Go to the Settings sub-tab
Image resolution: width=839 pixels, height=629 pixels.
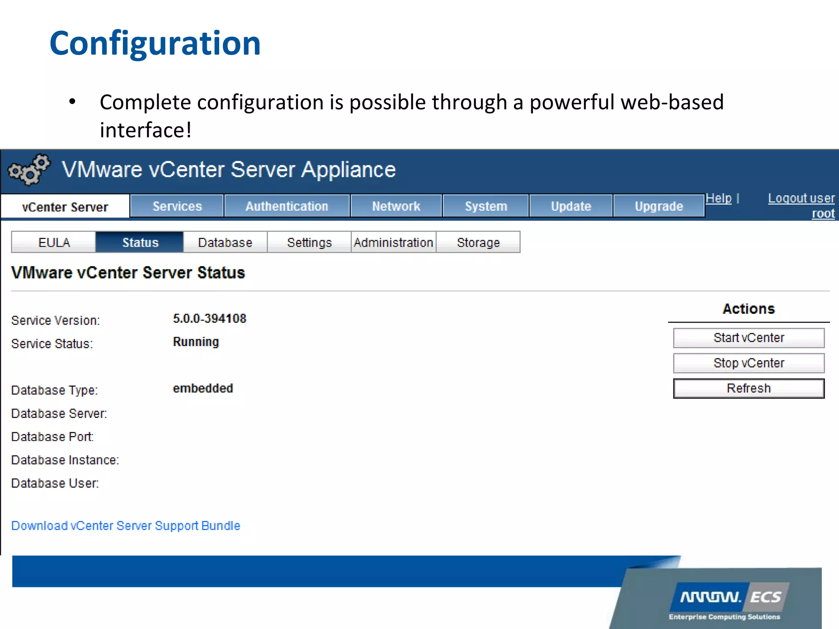(309, 242)
